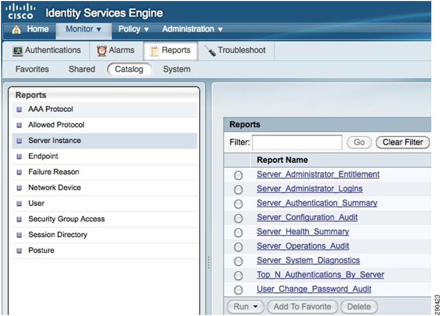Image resolution: width=440 pixels, height=316 pixels.
Task: Click the Delete button
Action: click(x=359, y=307)
